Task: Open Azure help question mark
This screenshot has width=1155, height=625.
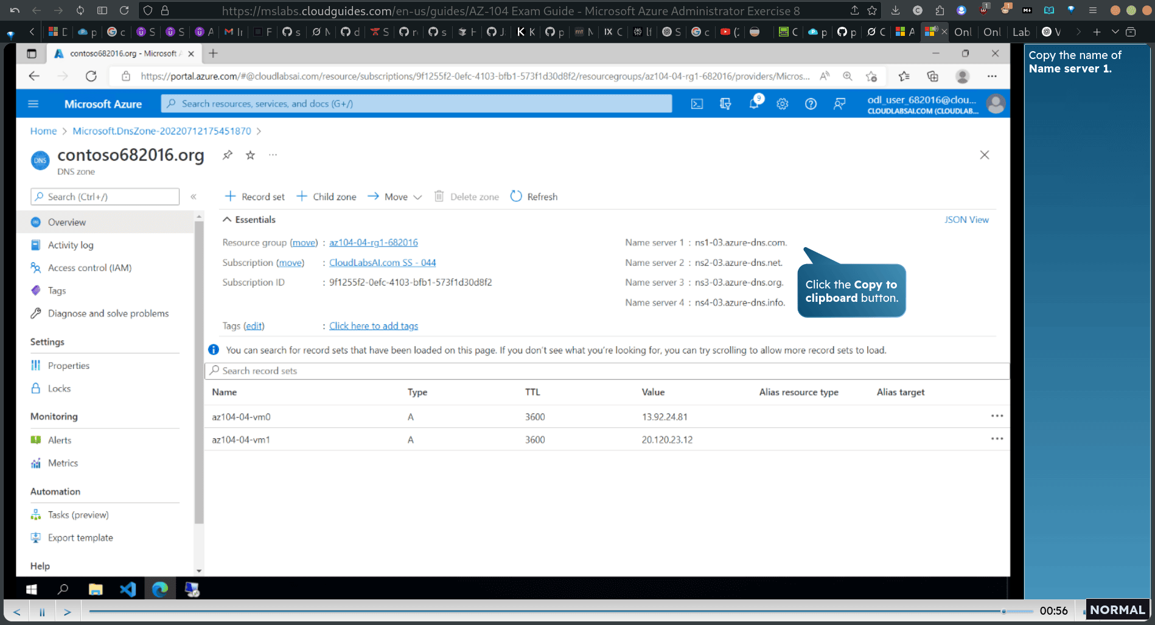Action: tap(811, 104)
